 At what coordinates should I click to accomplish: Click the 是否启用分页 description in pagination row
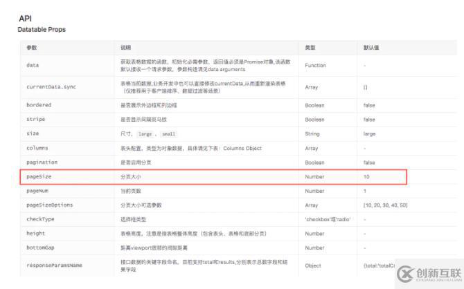pyautogui.click(x=136, y=162)
